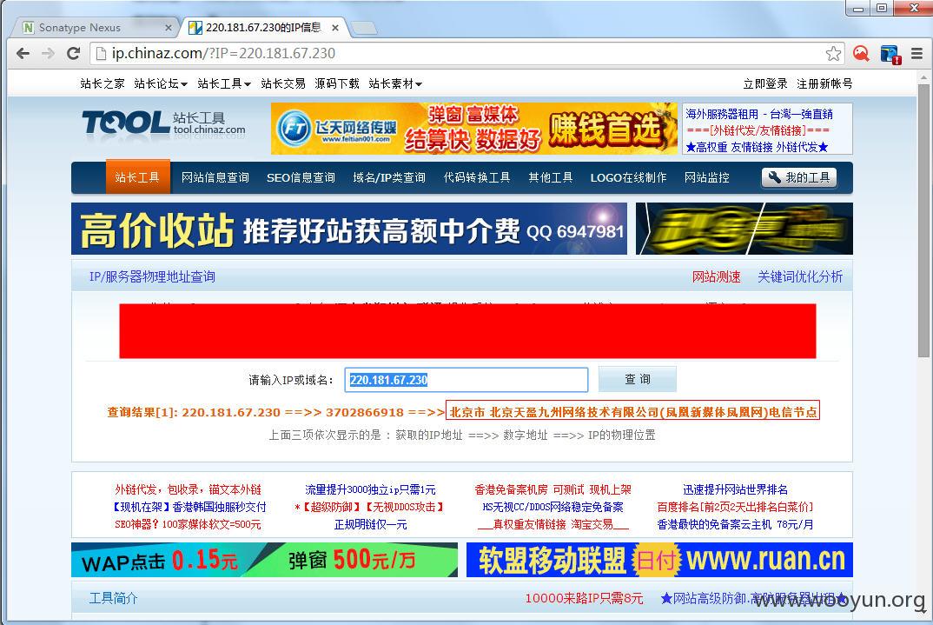Bookmark this page with the star icon
The image size is (933, 625).
coord(833,54)
